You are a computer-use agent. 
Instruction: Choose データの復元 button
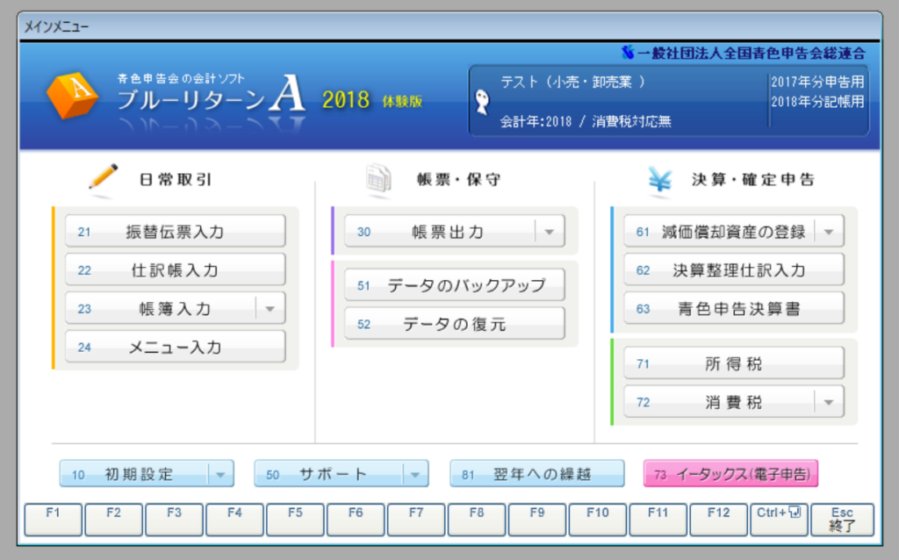pyautogui.click(x=455, y=323)
